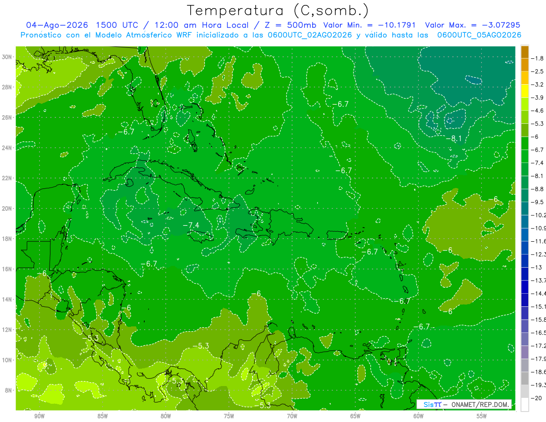Pick the blue legend swatch between -11.6 and -12.3
The height and width of the screenshot is (422, 546).
pyautogui.click(x=525, y=248)
